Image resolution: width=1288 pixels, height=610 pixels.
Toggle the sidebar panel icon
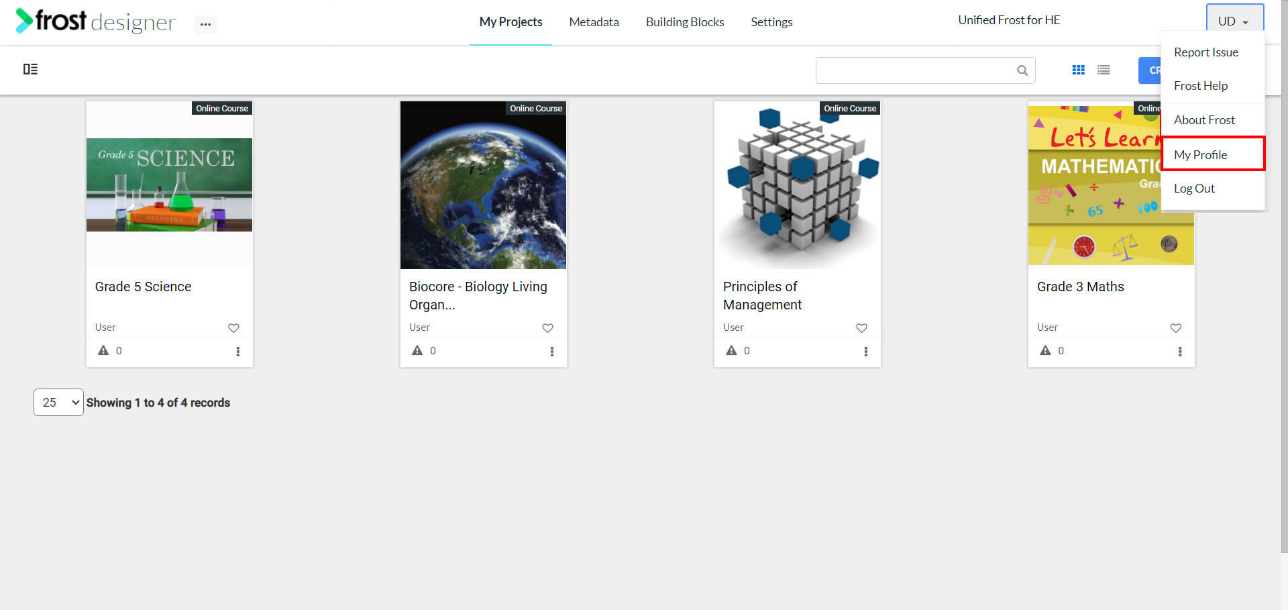click(x=30, y=69)
